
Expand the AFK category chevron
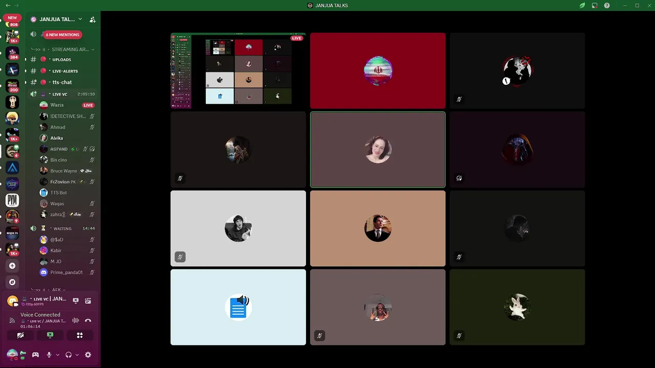[x=63, y=290]
